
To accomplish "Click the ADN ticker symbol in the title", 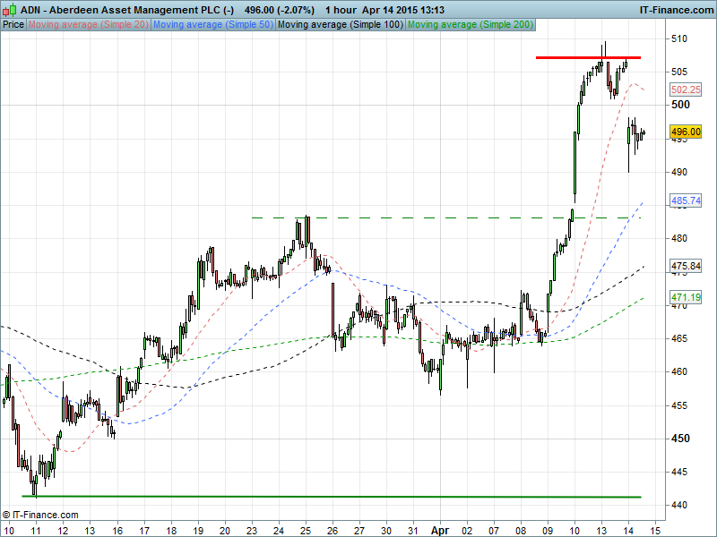I will [x=30, y=9].
